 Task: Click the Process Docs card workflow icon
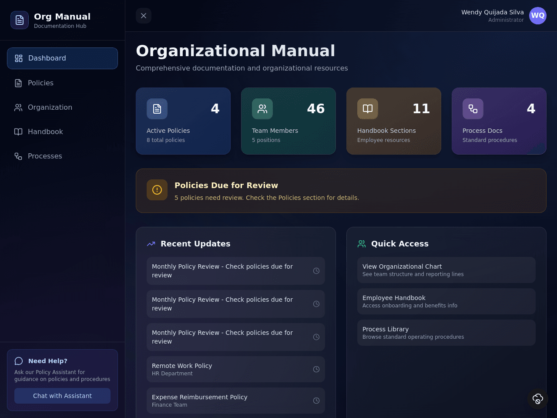473,109
